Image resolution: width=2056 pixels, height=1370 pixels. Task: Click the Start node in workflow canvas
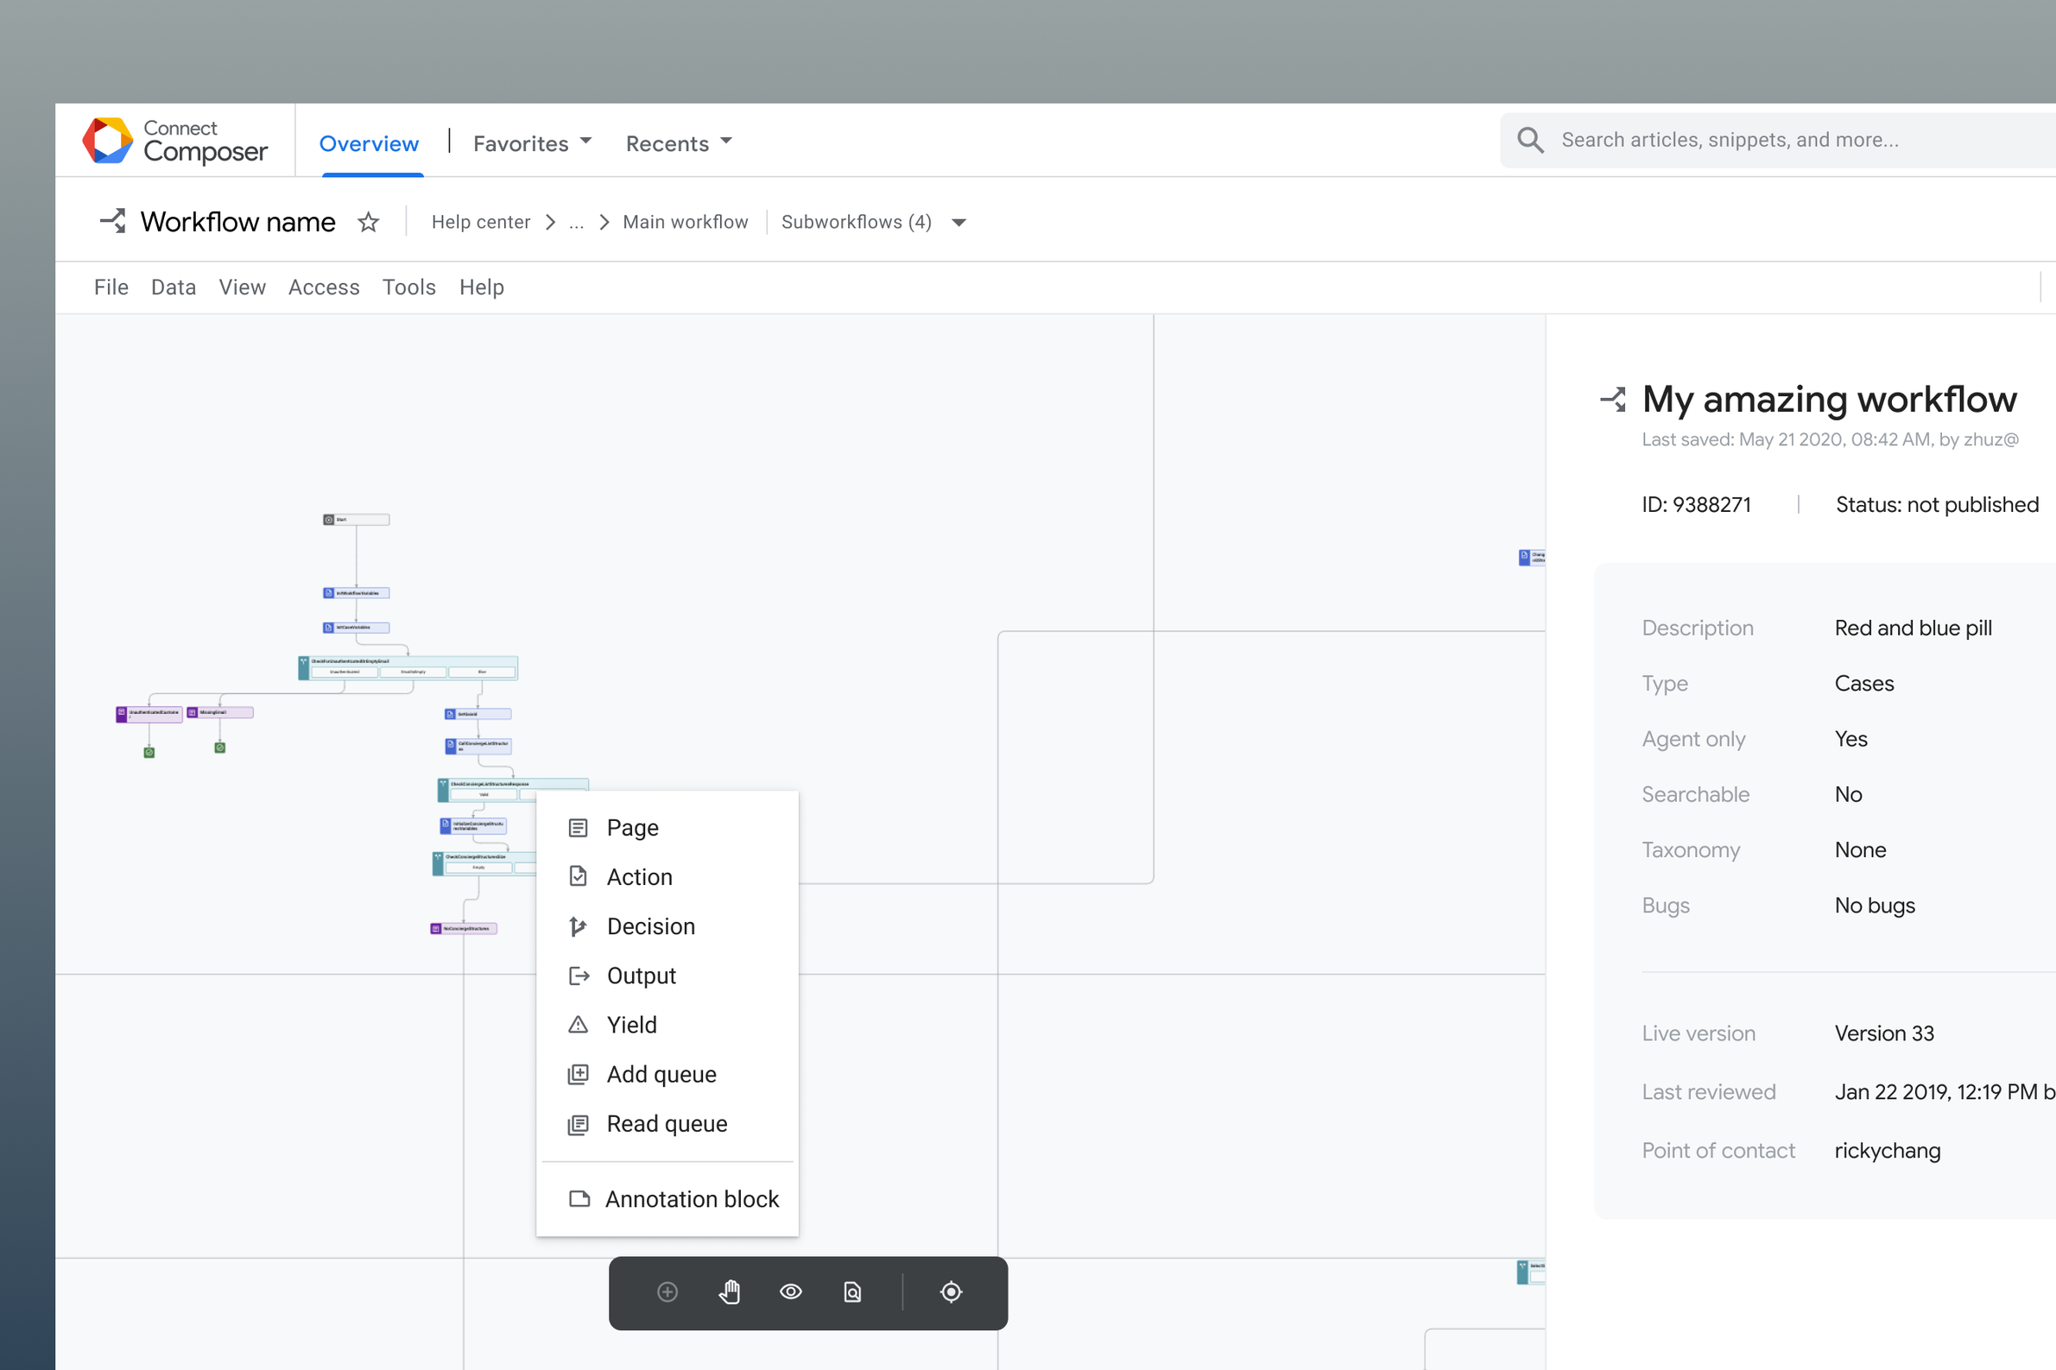pyautogui.click(x=356, y=520)
